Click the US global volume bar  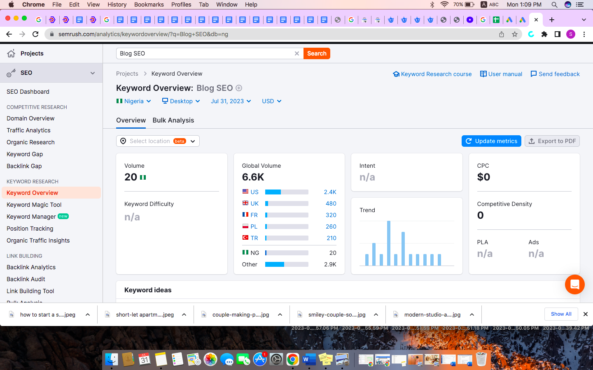287,192
